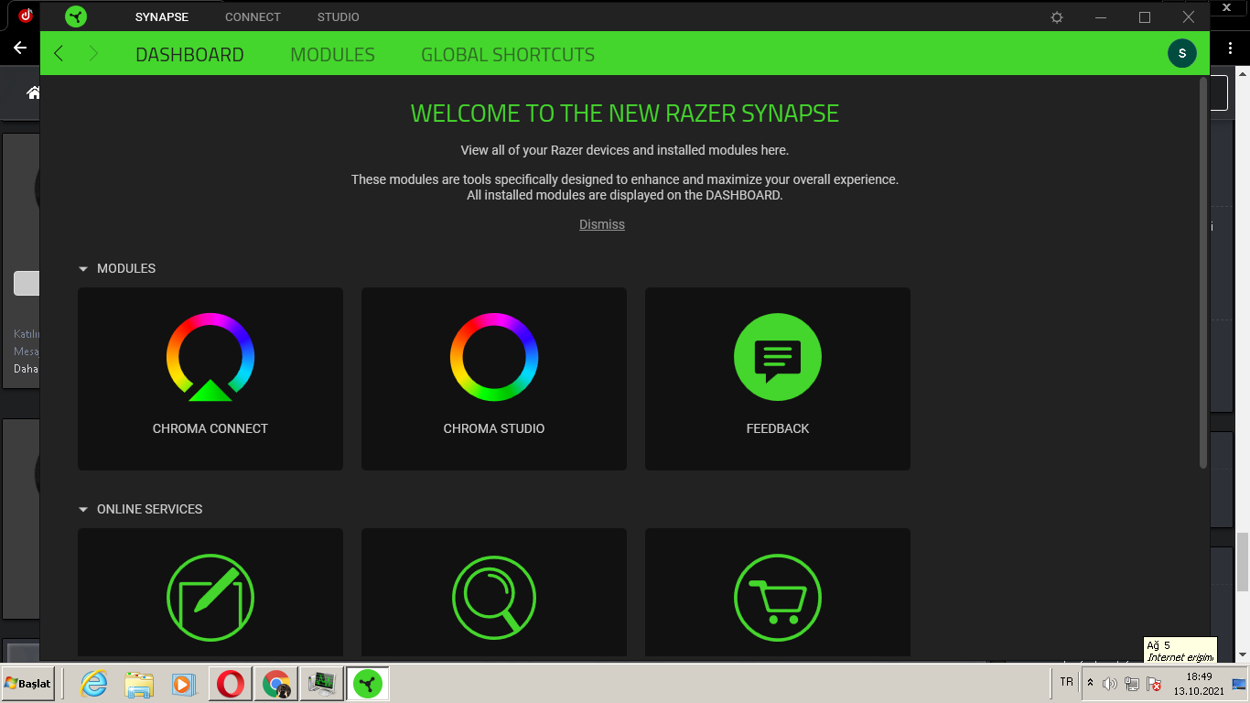Click the back arrow in background window

point(20,48)
